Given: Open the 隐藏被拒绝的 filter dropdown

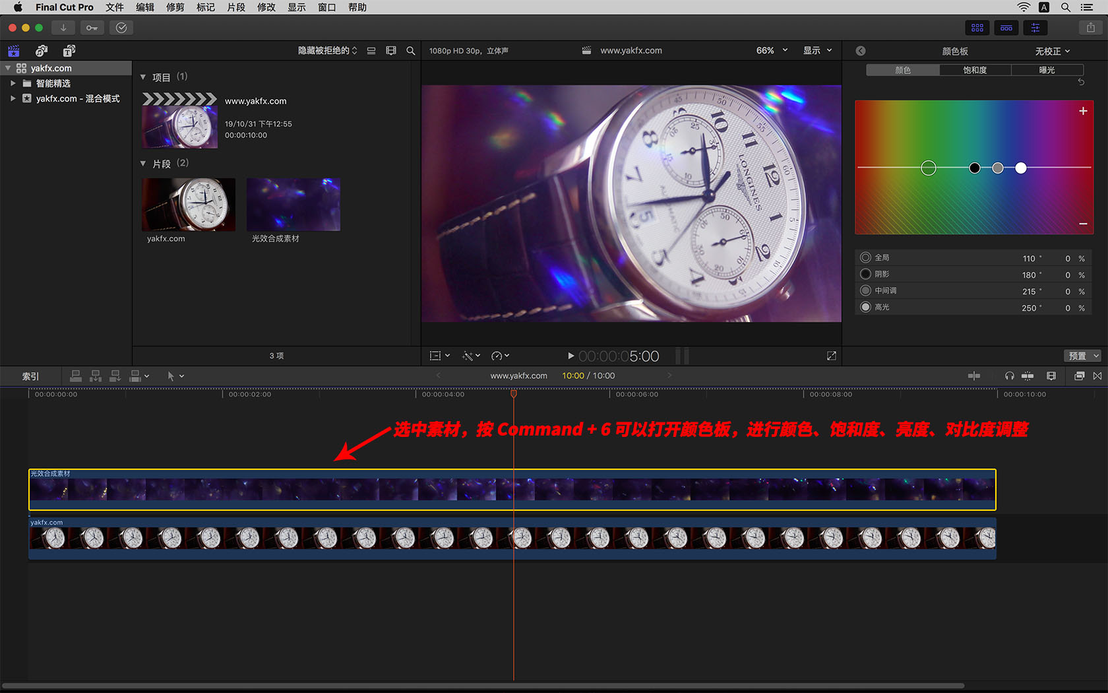Looking at the screenshot, I should [327, 51].
